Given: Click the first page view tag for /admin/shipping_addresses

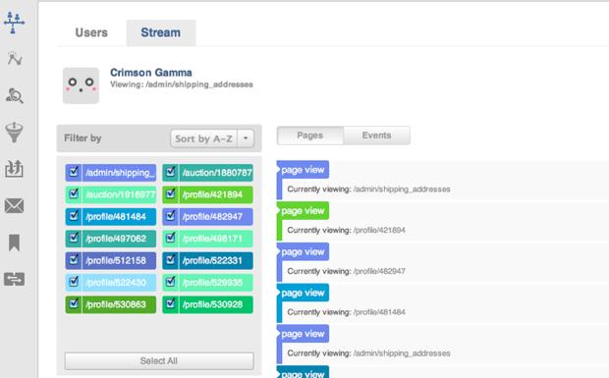Looking at the screenshot, I should [303, 170].
